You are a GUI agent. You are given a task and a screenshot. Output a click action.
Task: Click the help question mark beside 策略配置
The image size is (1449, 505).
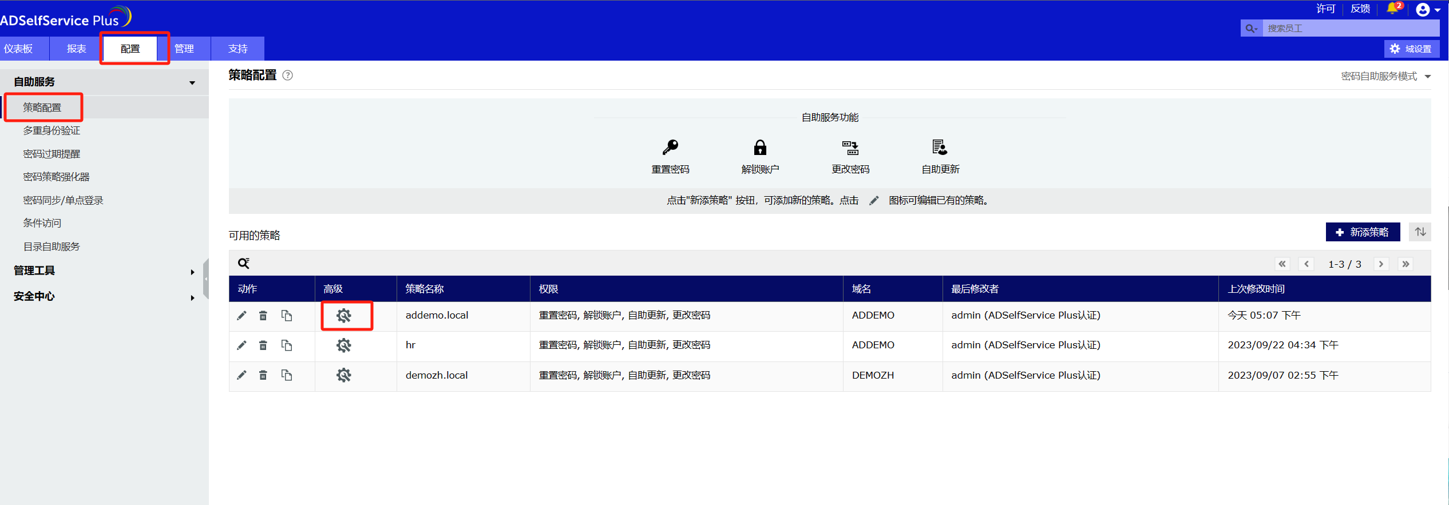pos(288,75)
